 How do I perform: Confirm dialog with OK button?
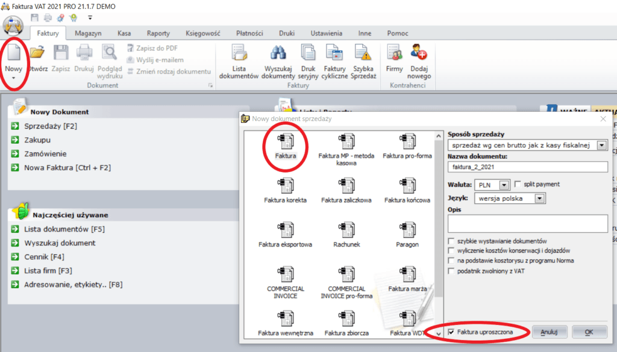click(589, 332)
